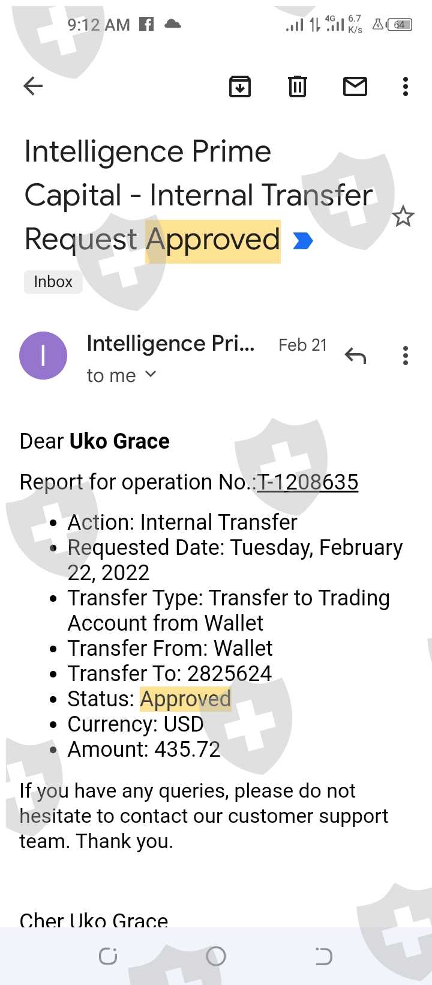Viewport: 432px width, 985px height.
Task: Open the top-bar overflow menu
Action: 406,86
